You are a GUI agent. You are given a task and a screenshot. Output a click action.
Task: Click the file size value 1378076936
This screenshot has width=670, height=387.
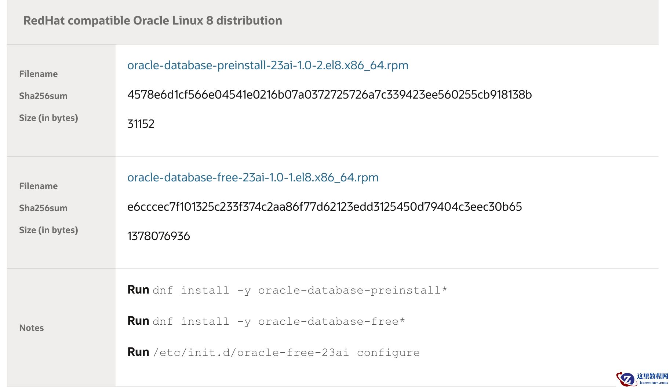159,236
